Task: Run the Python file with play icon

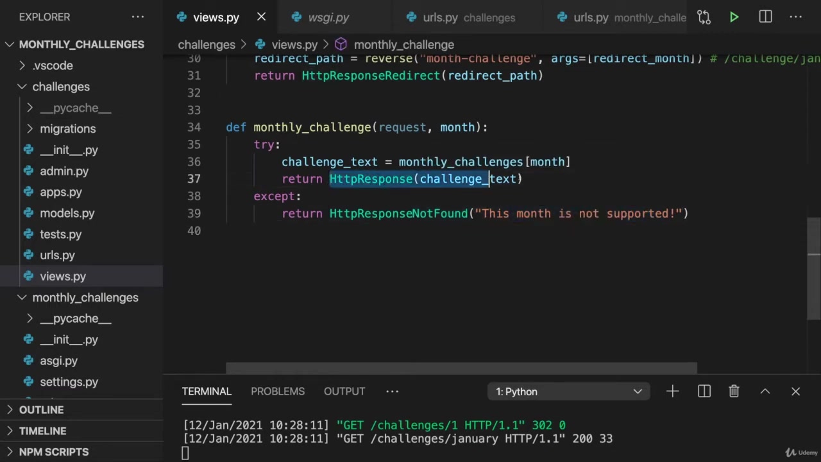Action: point(734,17)
